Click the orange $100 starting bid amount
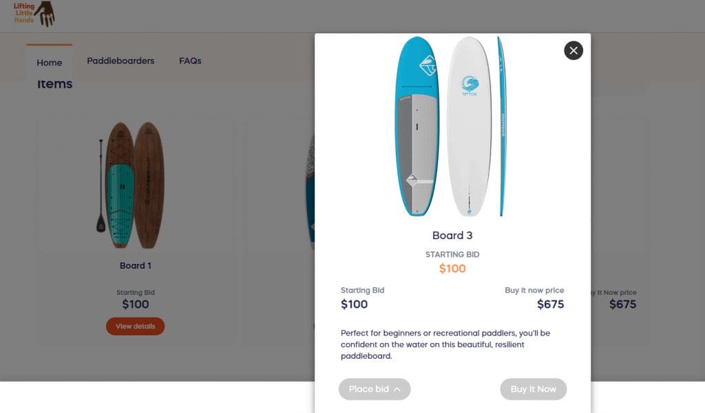705x413 pixels. tap(452, 269)
